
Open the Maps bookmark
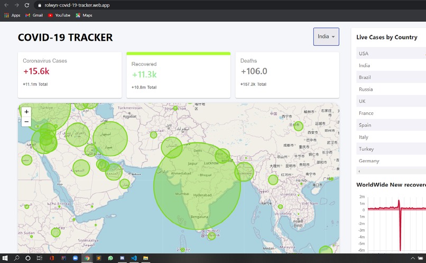click(x=84, y=15)
